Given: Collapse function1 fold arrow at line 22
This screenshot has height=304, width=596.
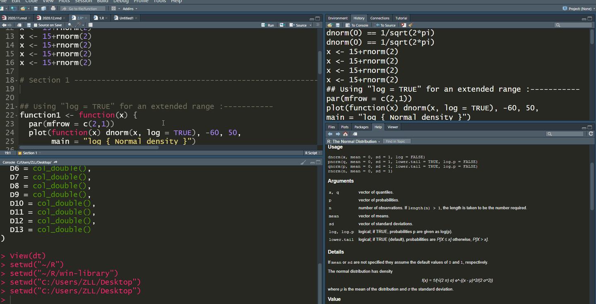Looking at the screenshot, I should pyautogui.click(x=17, y=115).
